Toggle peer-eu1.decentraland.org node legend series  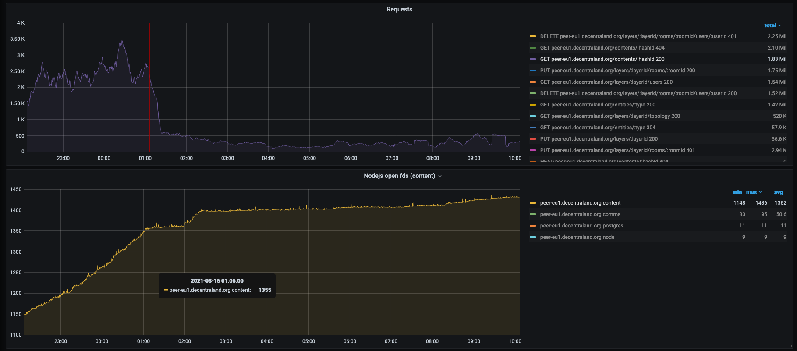[577, 237]
